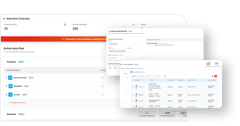Click the bold formatting icon in job description editor
240x126 pixels.
(115, 68)
